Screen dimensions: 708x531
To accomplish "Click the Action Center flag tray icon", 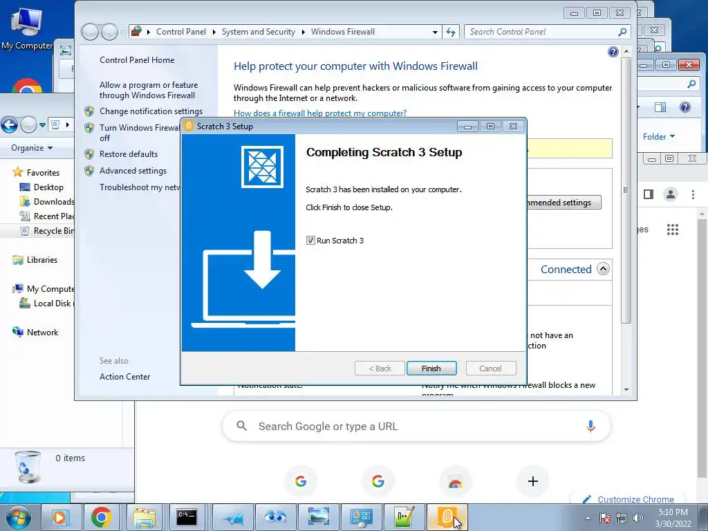I will tap(605, 518).
